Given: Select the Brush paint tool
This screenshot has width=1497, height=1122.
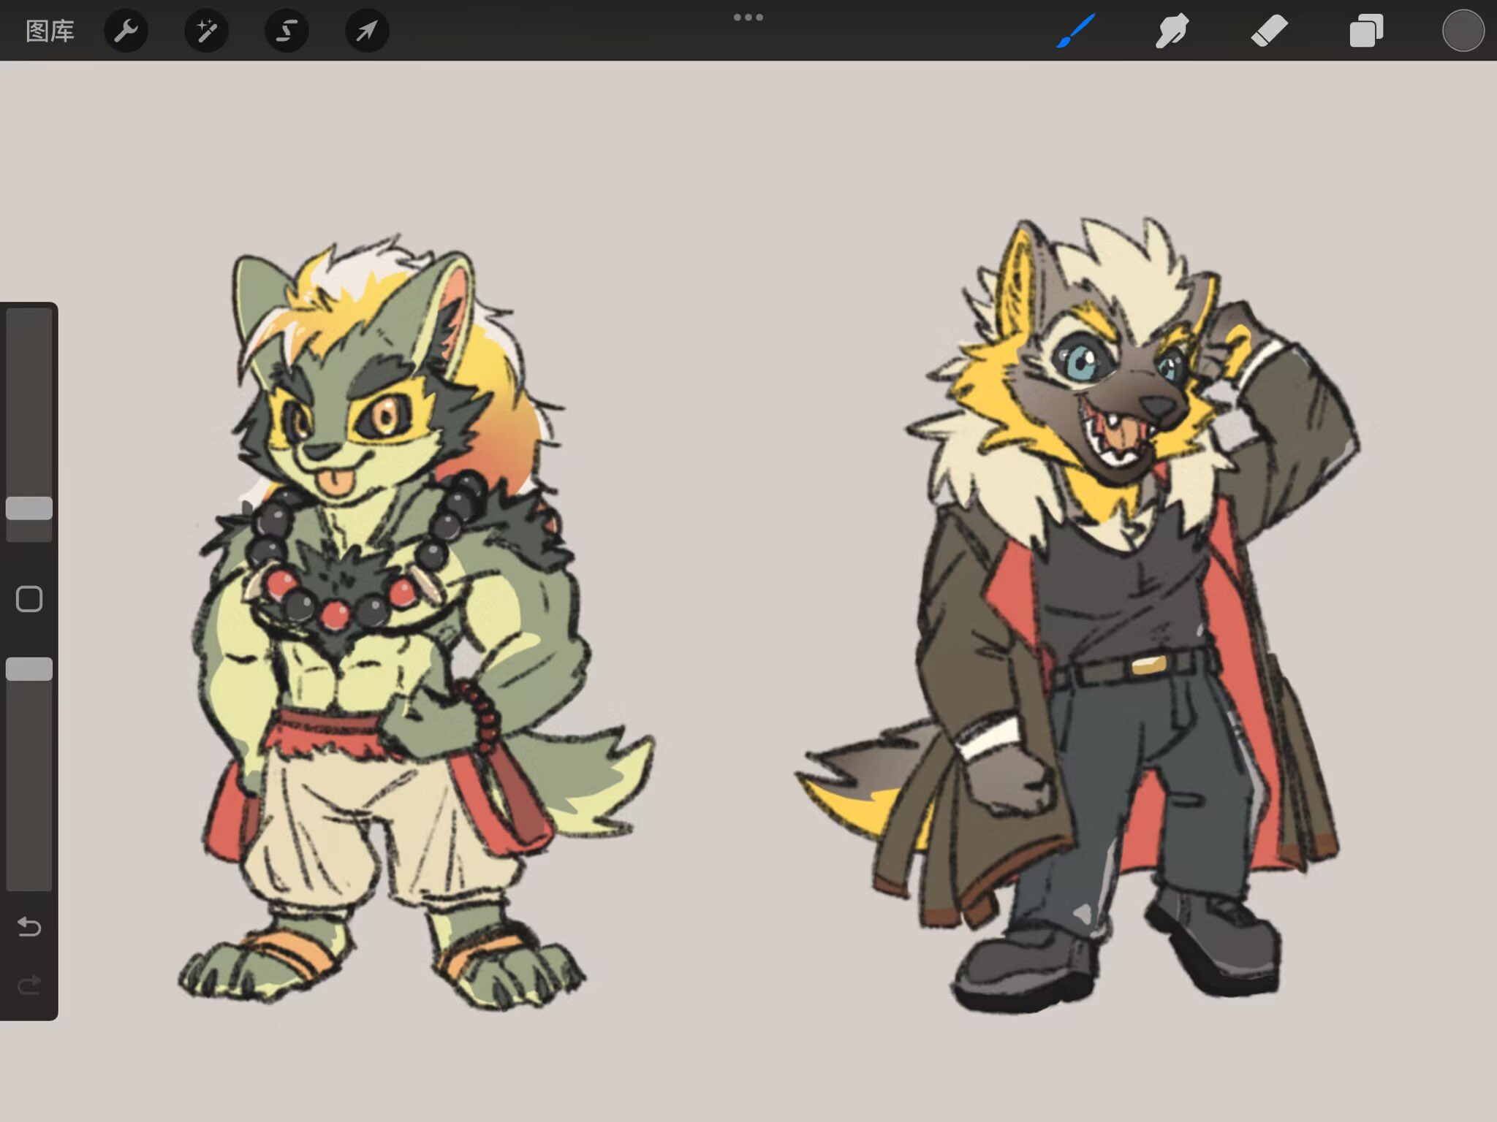Looking at the screenshot, I should coord(1075,31).
